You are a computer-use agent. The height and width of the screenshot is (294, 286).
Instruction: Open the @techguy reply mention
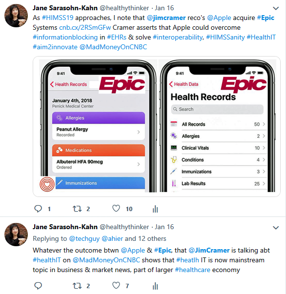click(x=84, y=238)
